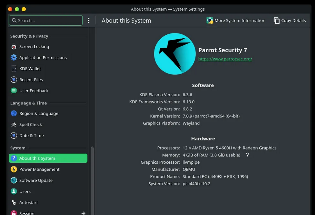Screen dimensions: 315x215
Task: Click the KDE Wallet icon
Action: click(14, 69)
